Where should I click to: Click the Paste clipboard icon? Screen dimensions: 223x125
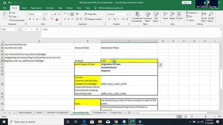pyautogui.click(x=5, y=15)
